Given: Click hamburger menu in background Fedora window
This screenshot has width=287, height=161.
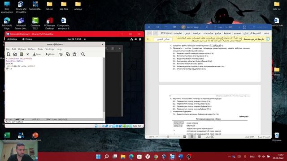Looking at the screenshot, I should click(x=113, y=49).
